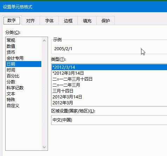Select 数值 category
167x156 pixels.
(x=23, y=46)
